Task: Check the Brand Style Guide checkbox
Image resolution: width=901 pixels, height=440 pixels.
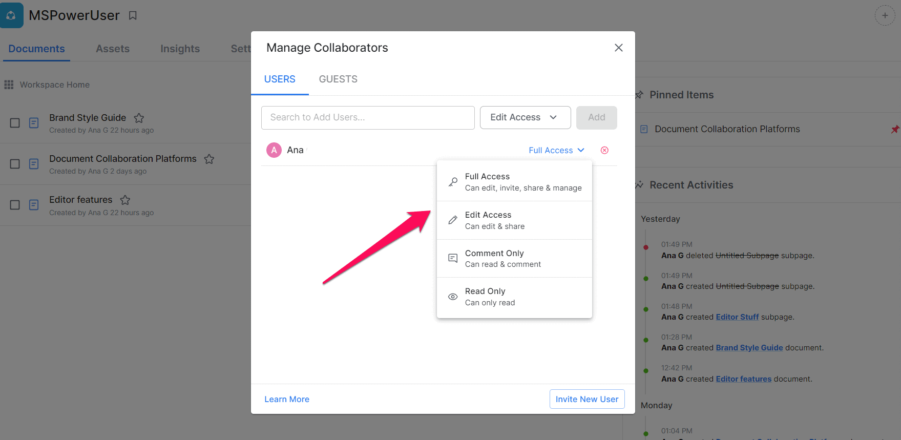Action: point(15,123)
